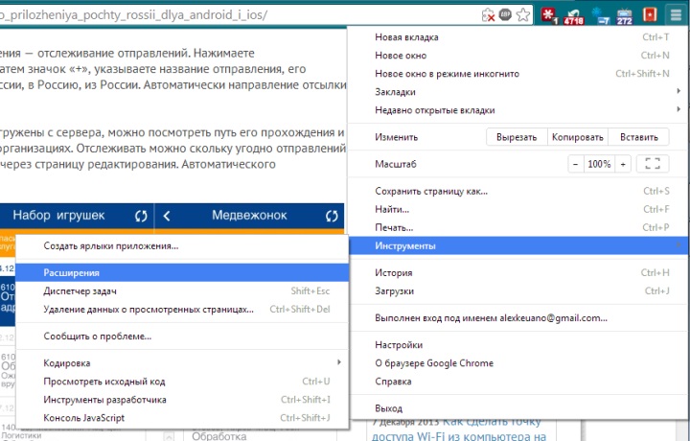The width and height of the screenshot is (690, 441).
Task: Click Просмотреть исходный код
Action: point(182,382)
